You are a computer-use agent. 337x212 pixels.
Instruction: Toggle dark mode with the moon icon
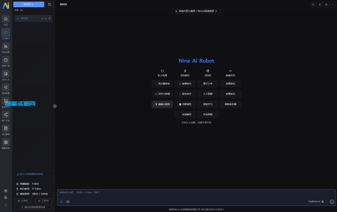6,198
